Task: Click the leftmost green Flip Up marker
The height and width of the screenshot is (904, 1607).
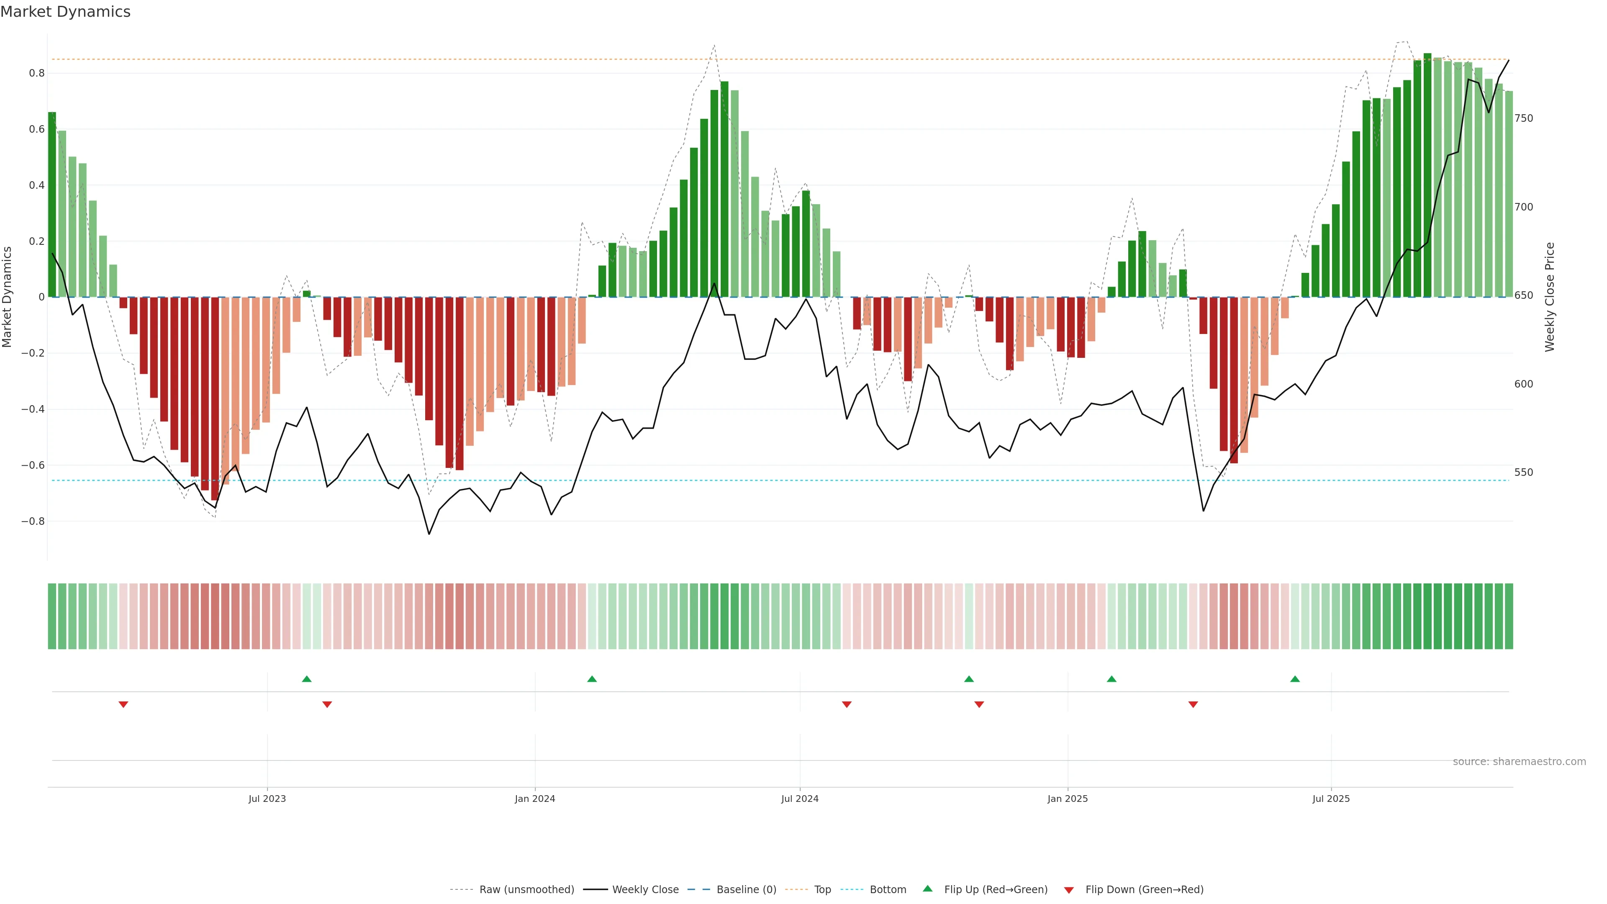Action: tap(306, 679)
